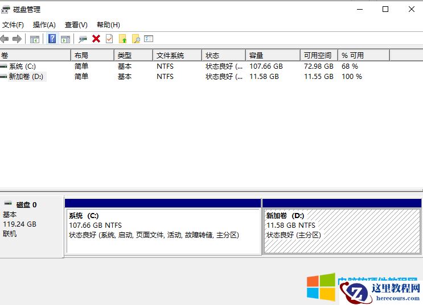Click the list settings toolbar icon
This screenshot has height=305, width=423.
(x=149, y=39)
